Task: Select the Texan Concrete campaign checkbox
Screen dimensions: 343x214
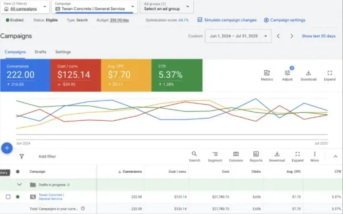Action: click(x=8, y=197)
